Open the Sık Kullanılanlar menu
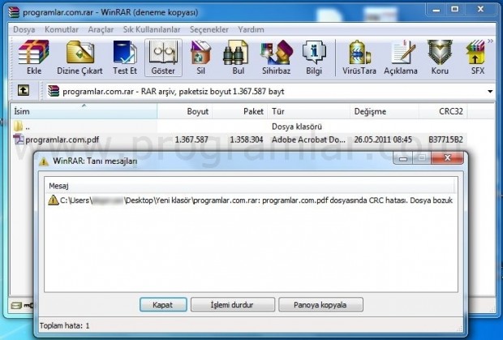This screenshot has width=503, height=340. (152, 30)
